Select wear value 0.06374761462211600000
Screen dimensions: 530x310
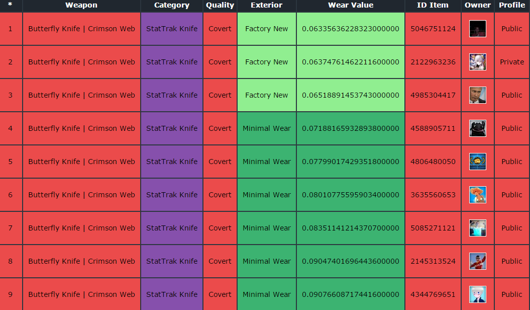(351, 62)
